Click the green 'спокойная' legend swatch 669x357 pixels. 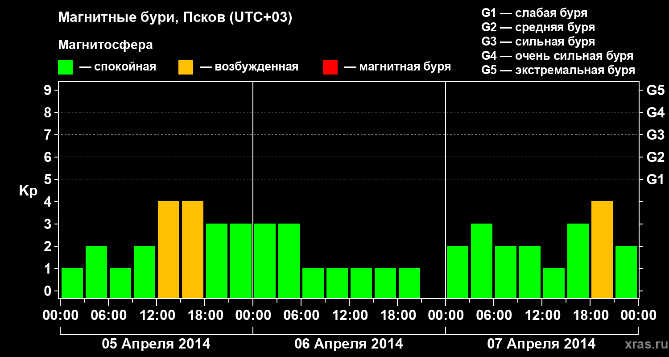[x=66, y=67]
